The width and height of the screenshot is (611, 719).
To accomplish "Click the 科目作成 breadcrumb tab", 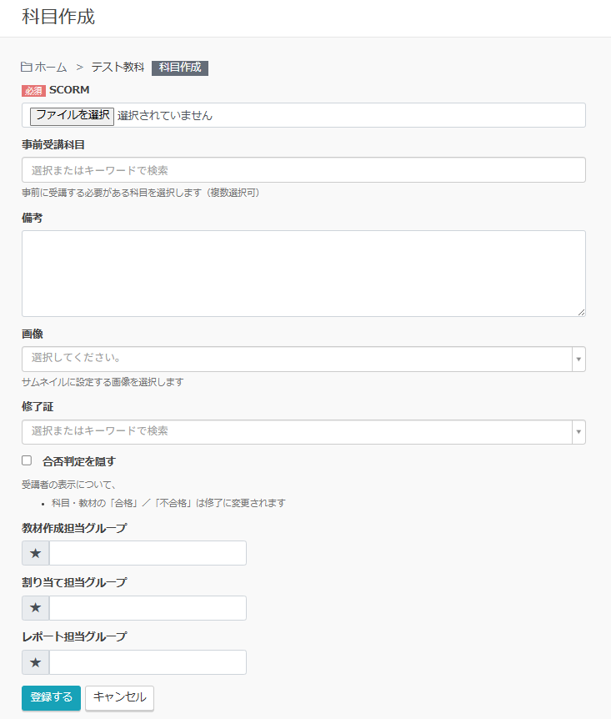I will (180, 68).
